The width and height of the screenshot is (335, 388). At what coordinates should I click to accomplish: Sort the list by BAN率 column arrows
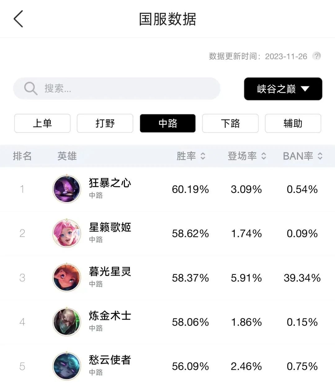[x=320, y=156]
